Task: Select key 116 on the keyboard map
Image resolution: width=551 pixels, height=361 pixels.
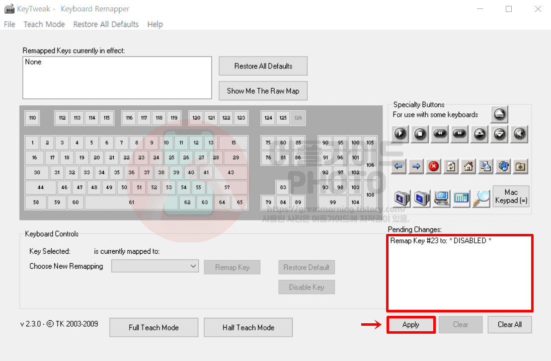Action: pos(129,118)
